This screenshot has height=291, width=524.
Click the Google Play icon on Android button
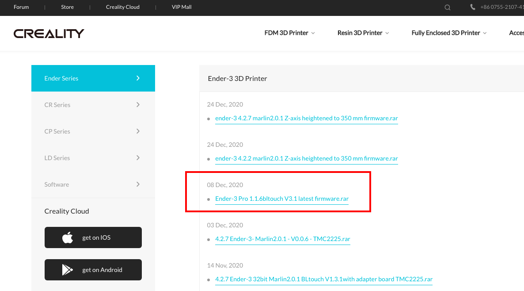pos(68,270)
